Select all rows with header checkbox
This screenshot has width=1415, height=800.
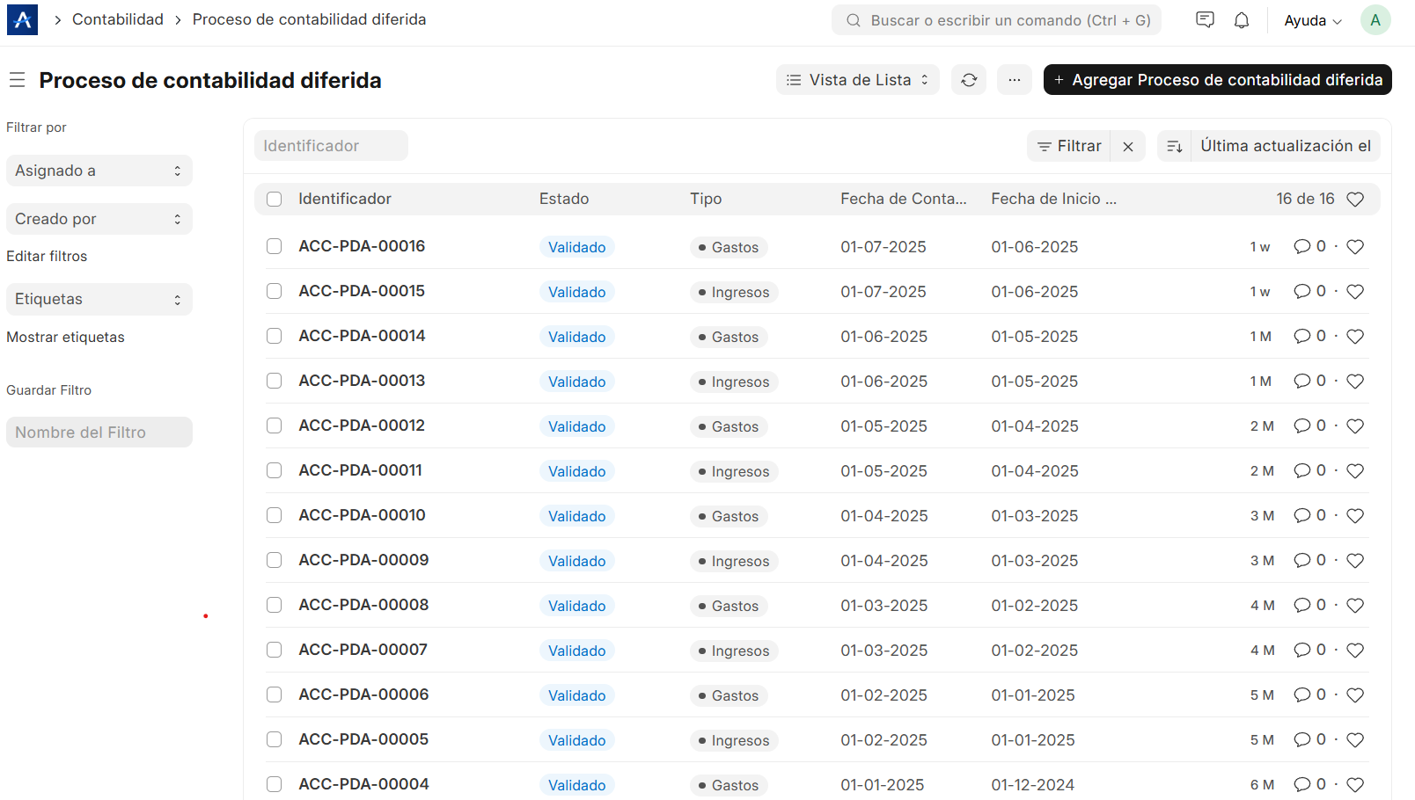point(275,199)
